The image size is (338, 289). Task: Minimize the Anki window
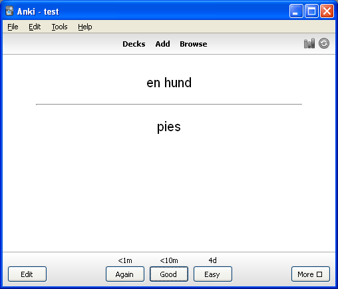pos(296,11)
